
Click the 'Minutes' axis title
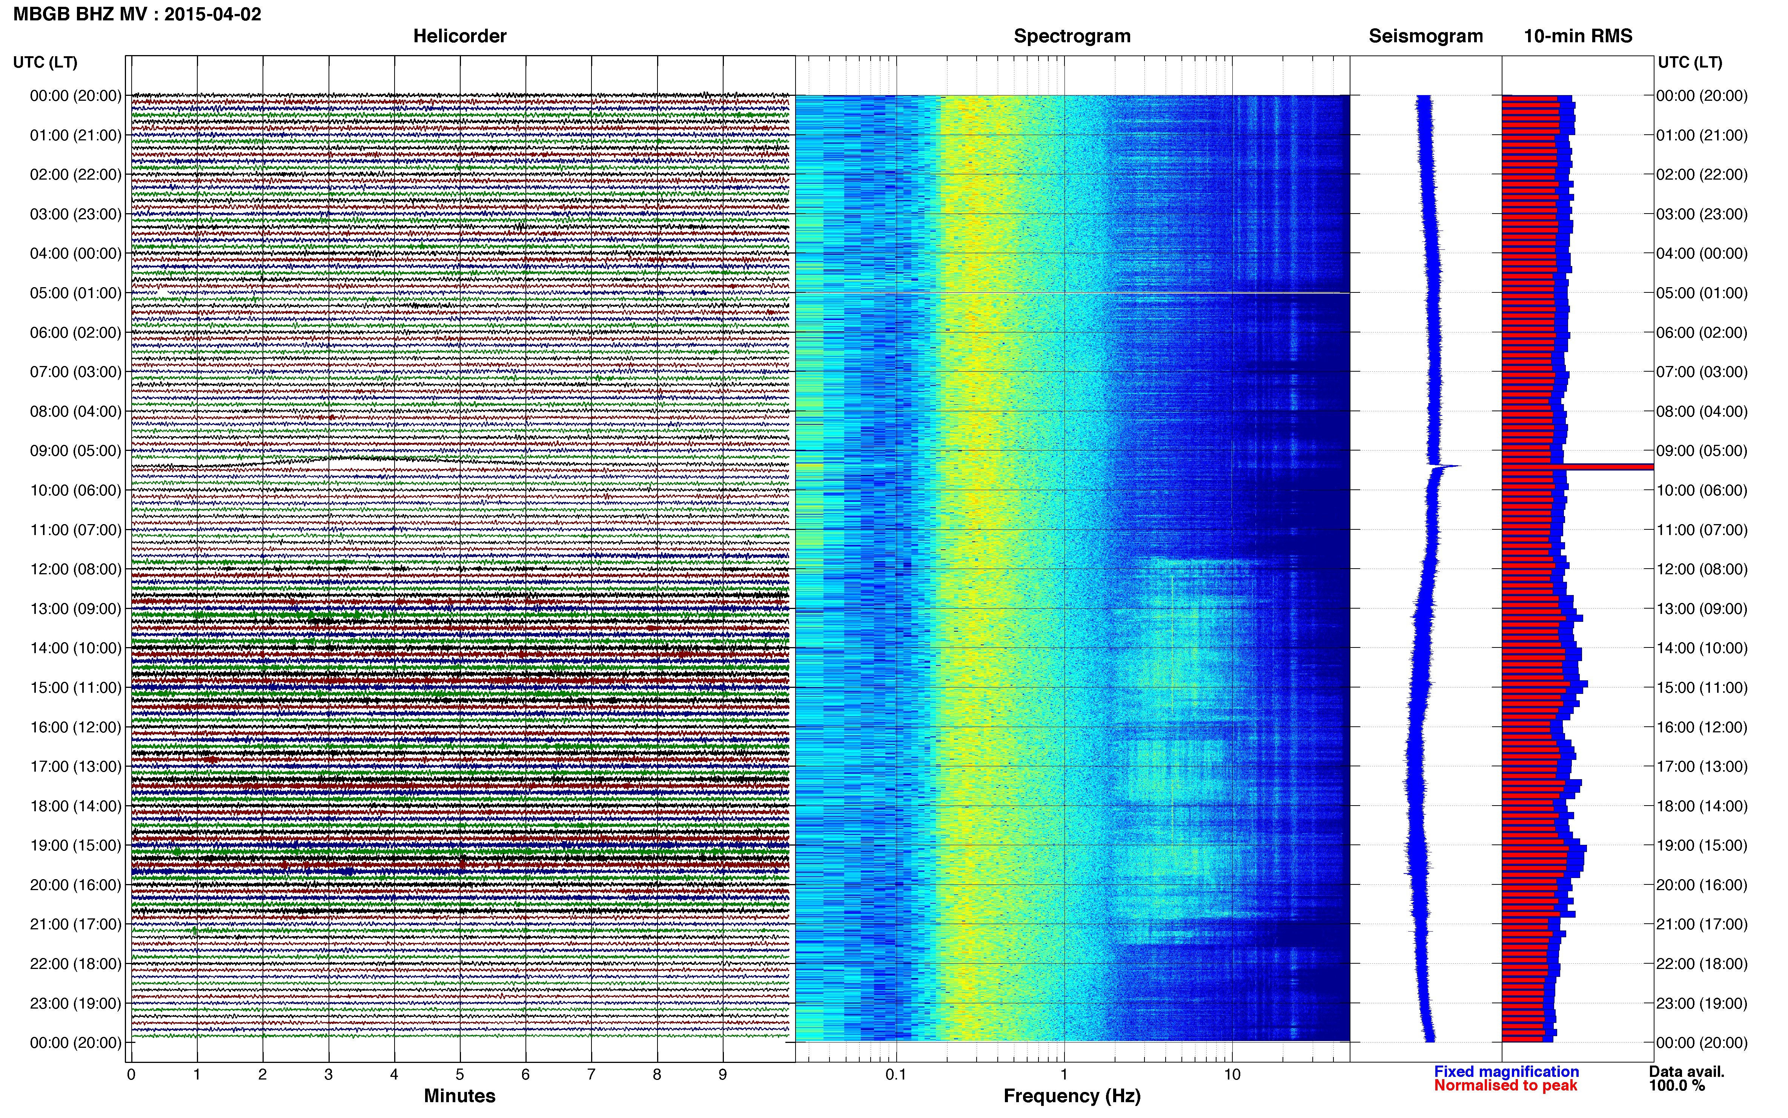(x=460, y=1096)
